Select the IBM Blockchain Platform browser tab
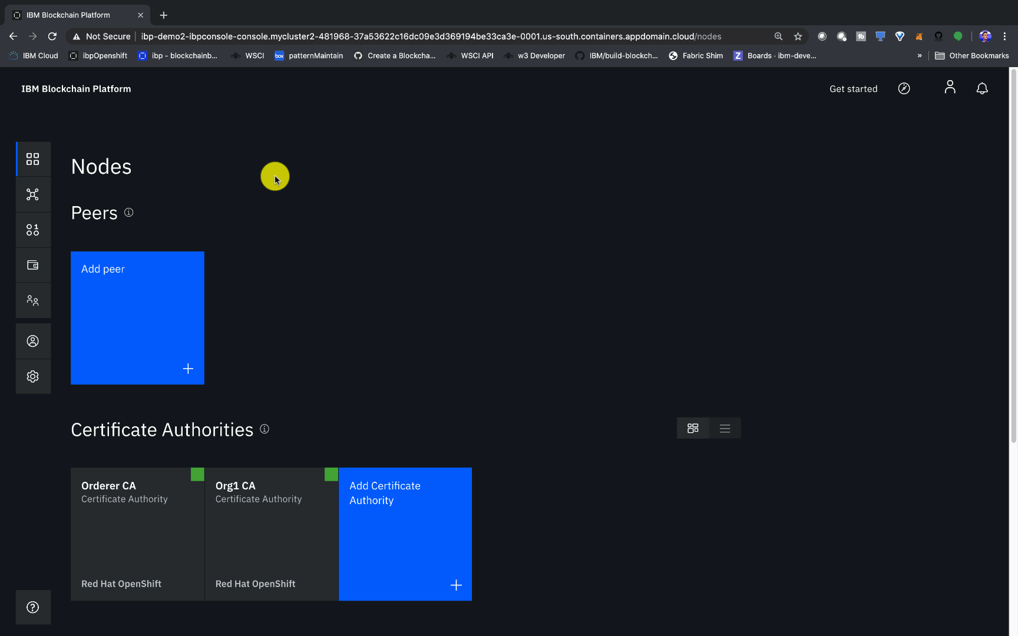1018x636 pixels. [78, 15]
